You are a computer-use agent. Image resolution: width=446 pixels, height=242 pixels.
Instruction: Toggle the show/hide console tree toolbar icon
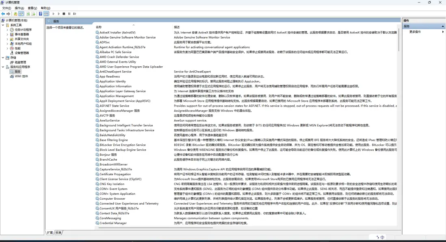point(21,14)
